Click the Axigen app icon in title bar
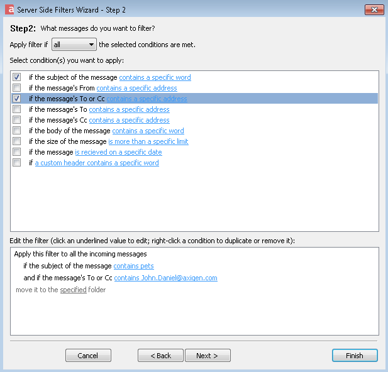The width and height of the screenshot is (388, 372). click(9, 9)
